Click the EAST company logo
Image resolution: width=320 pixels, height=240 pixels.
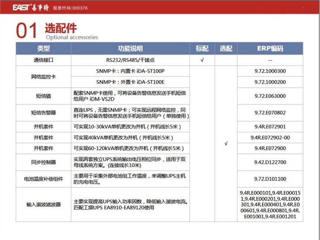pos(30,7)
